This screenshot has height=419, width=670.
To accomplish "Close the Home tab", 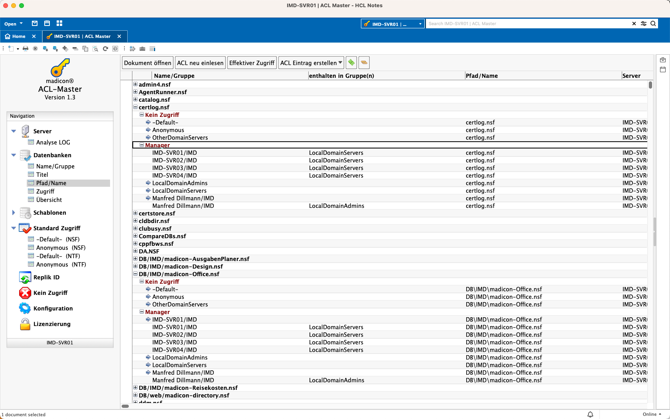I will pos(34,36).
